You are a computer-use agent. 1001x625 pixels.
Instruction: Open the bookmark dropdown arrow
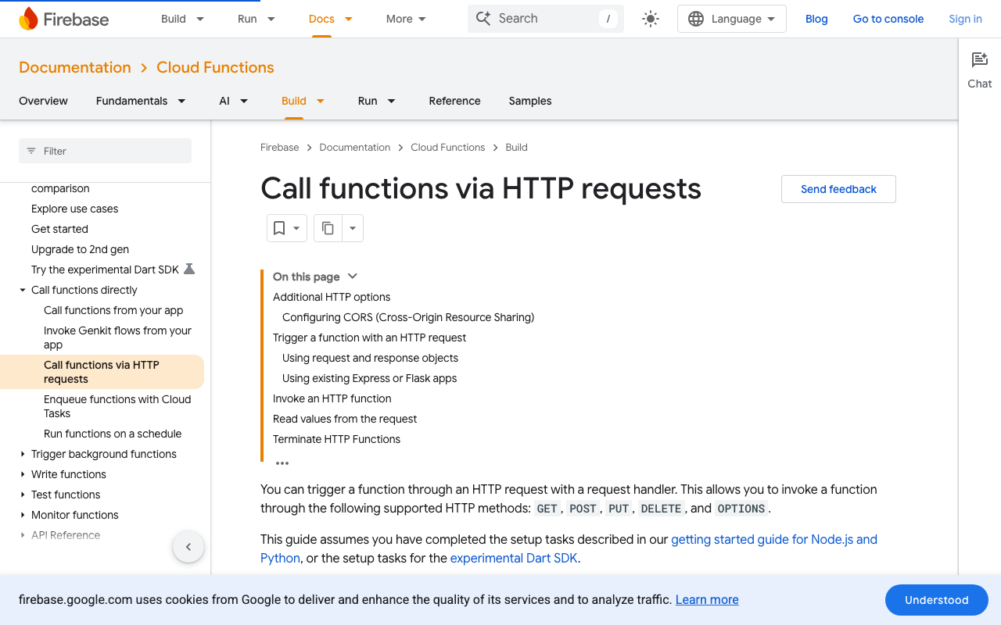click(x=296, y=228)
